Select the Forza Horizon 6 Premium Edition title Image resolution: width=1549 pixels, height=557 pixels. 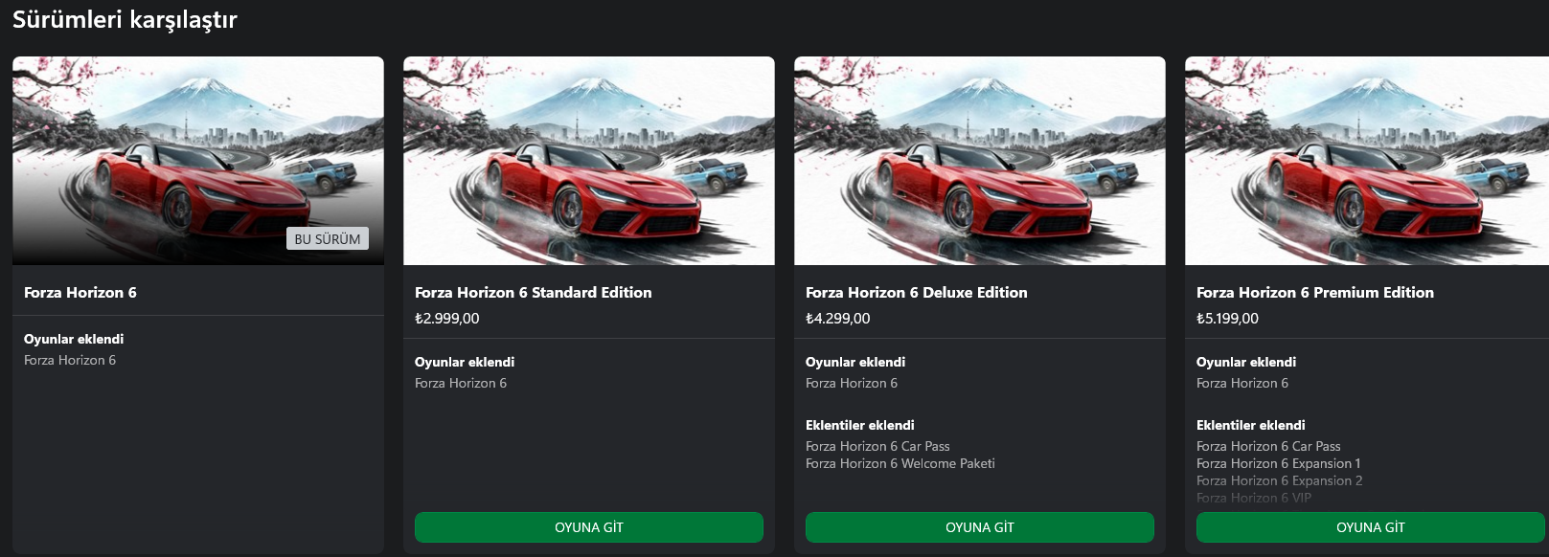click(x=1314, y=293)
